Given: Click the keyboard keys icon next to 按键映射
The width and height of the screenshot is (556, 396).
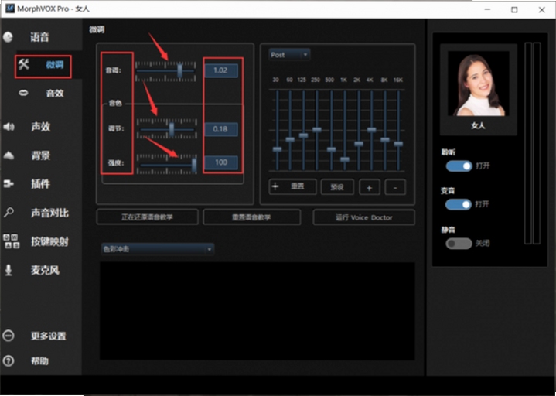Looking at the screenshot, I should [12, 241].
